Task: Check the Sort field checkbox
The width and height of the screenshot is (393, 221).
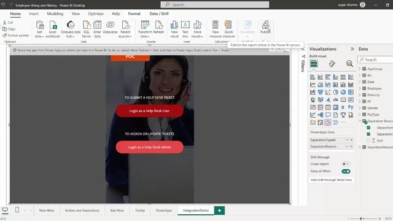Action: pos(368,141)
